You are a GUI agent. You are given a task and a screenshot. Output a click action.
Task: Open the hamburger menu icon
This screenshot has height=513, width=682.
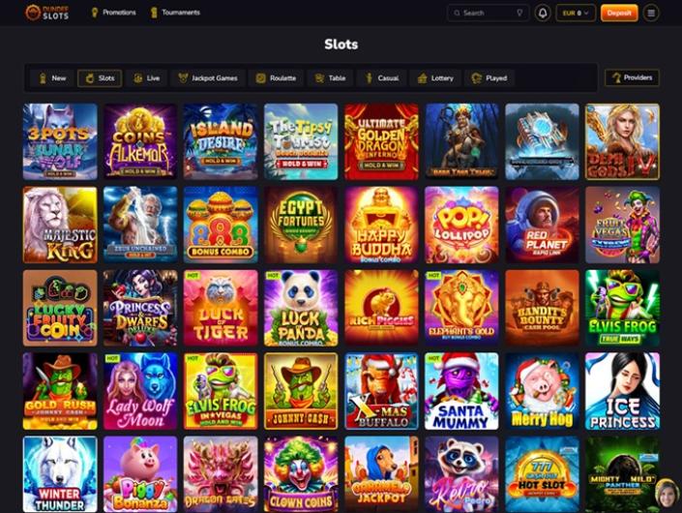click(651, 13)
